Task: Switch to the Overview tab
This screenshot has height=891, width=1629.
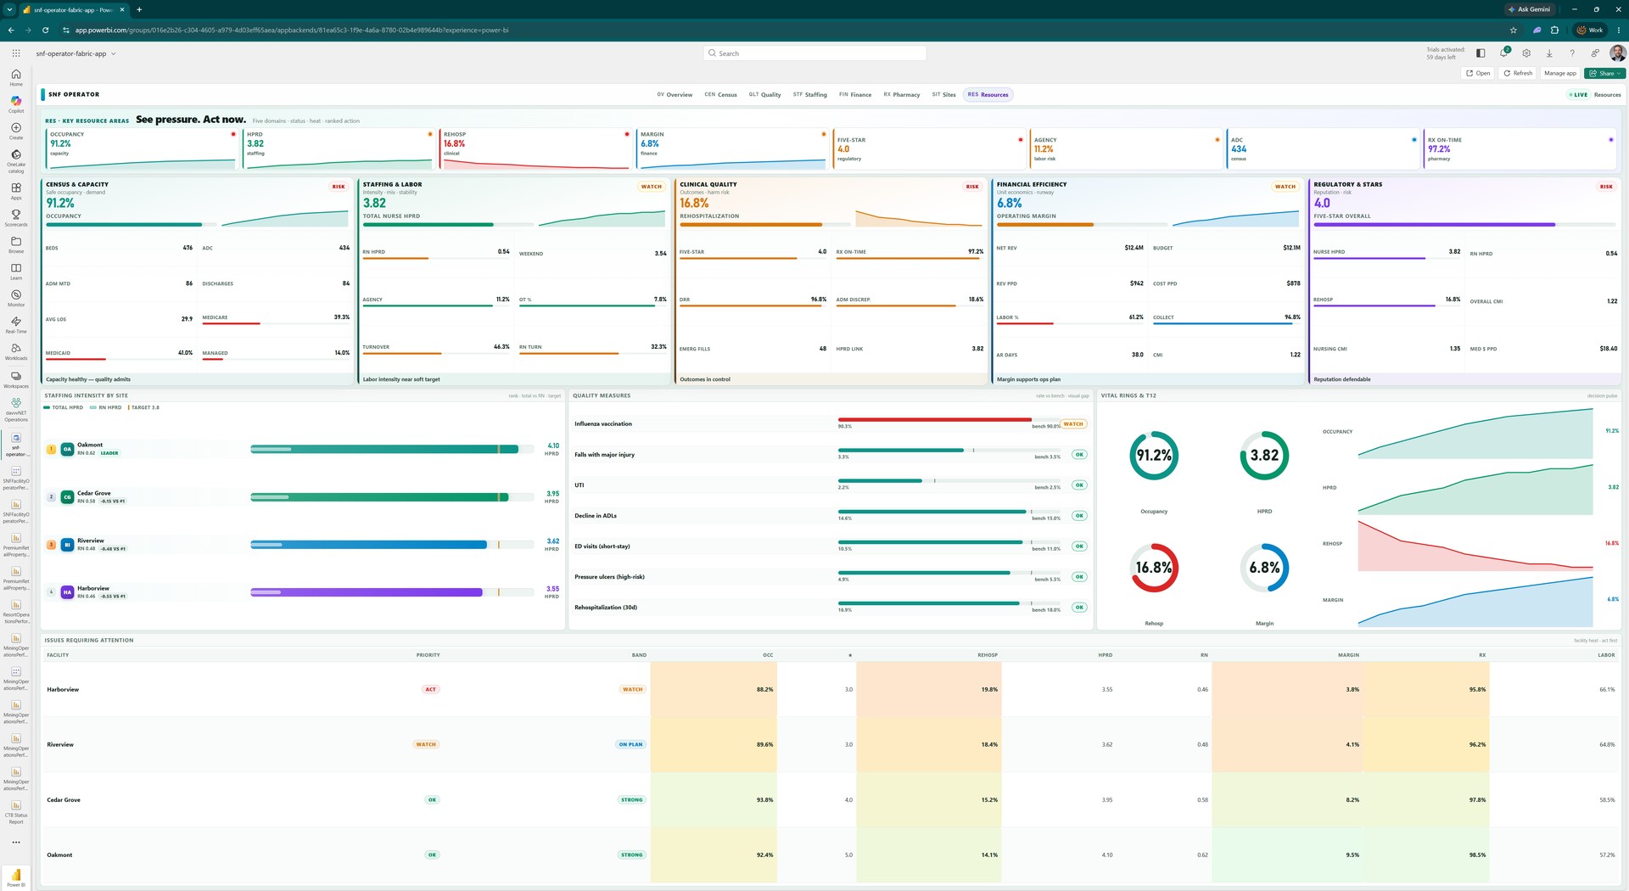Action: (675, 94)
